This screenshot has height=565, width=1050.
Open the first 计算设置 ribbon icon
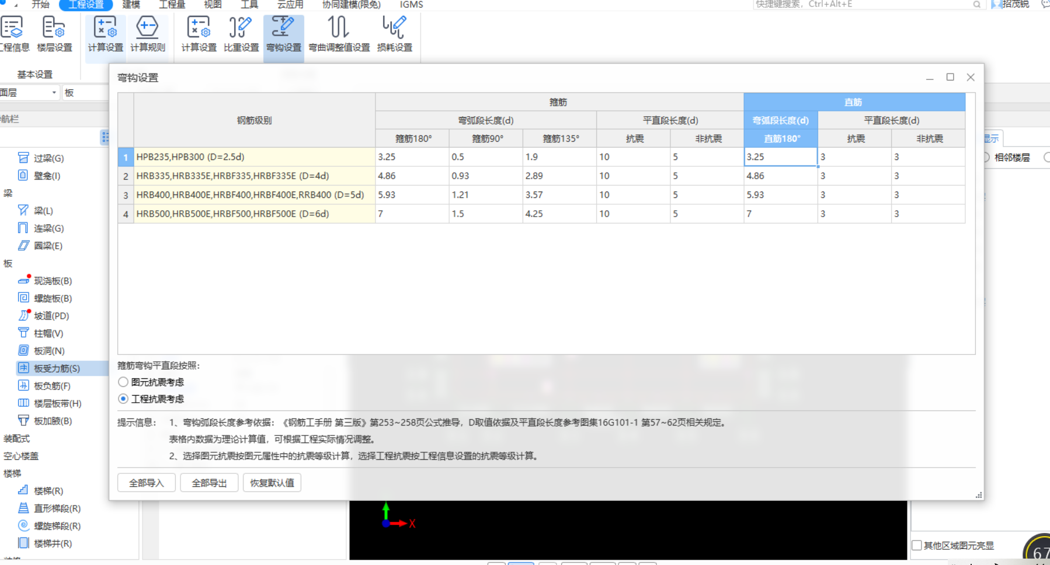coord(105,27)
